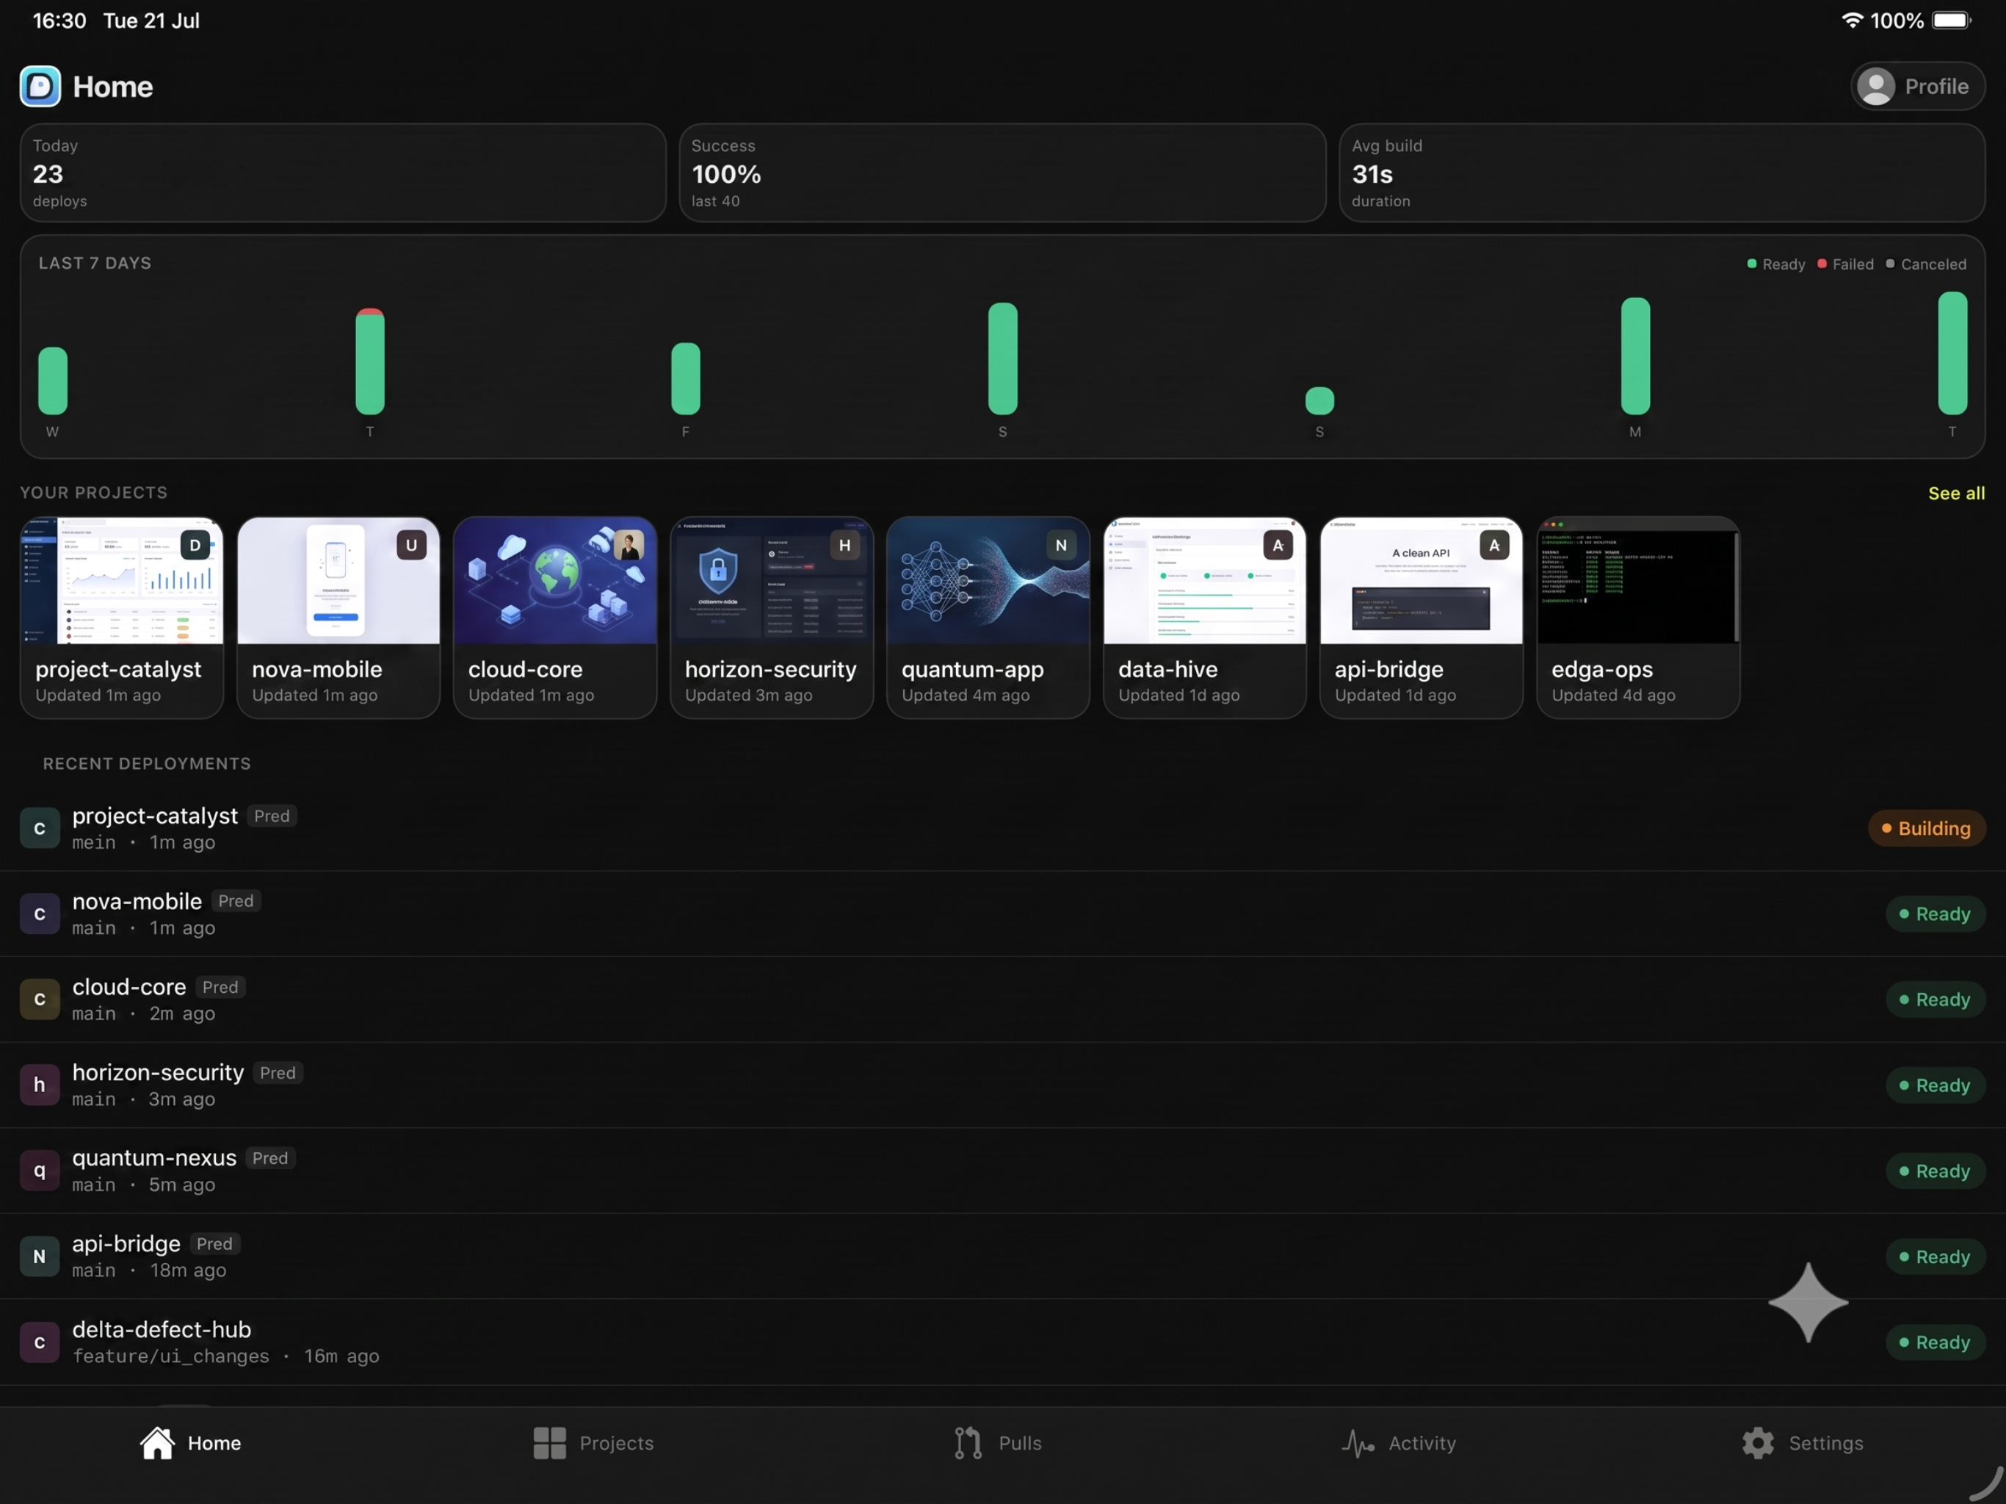Open the Avg build 31s card
Image resolution: width=2006 pixels, height=1504 pixels.
tap(1662, 173)
